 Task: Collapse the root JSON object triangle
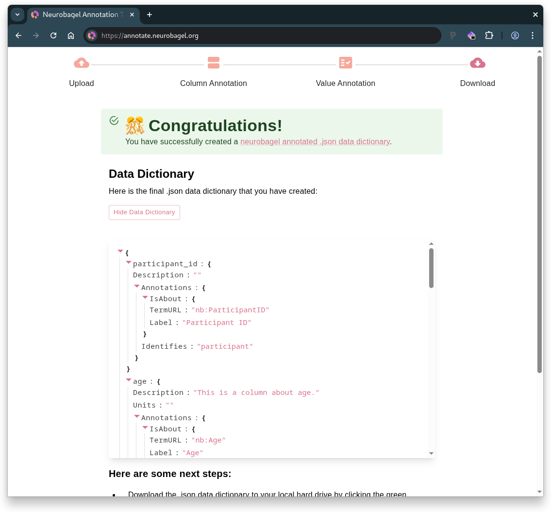pos(120,251)
